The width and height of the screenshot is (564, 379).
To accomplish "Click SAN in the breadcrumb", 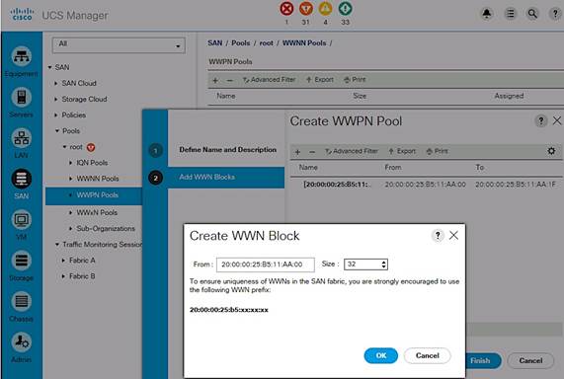I will point(215,43).
